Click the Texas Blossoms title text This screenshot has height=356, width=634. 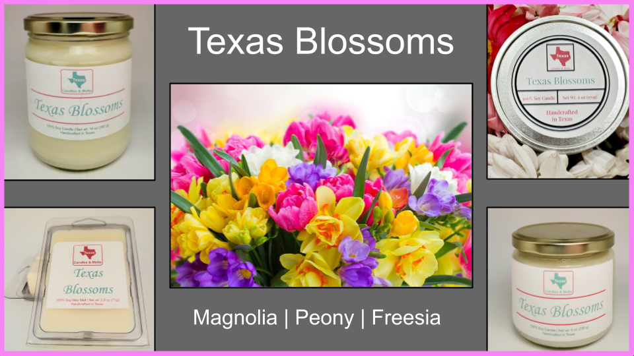pyautogui.click(x=321, y=41)
